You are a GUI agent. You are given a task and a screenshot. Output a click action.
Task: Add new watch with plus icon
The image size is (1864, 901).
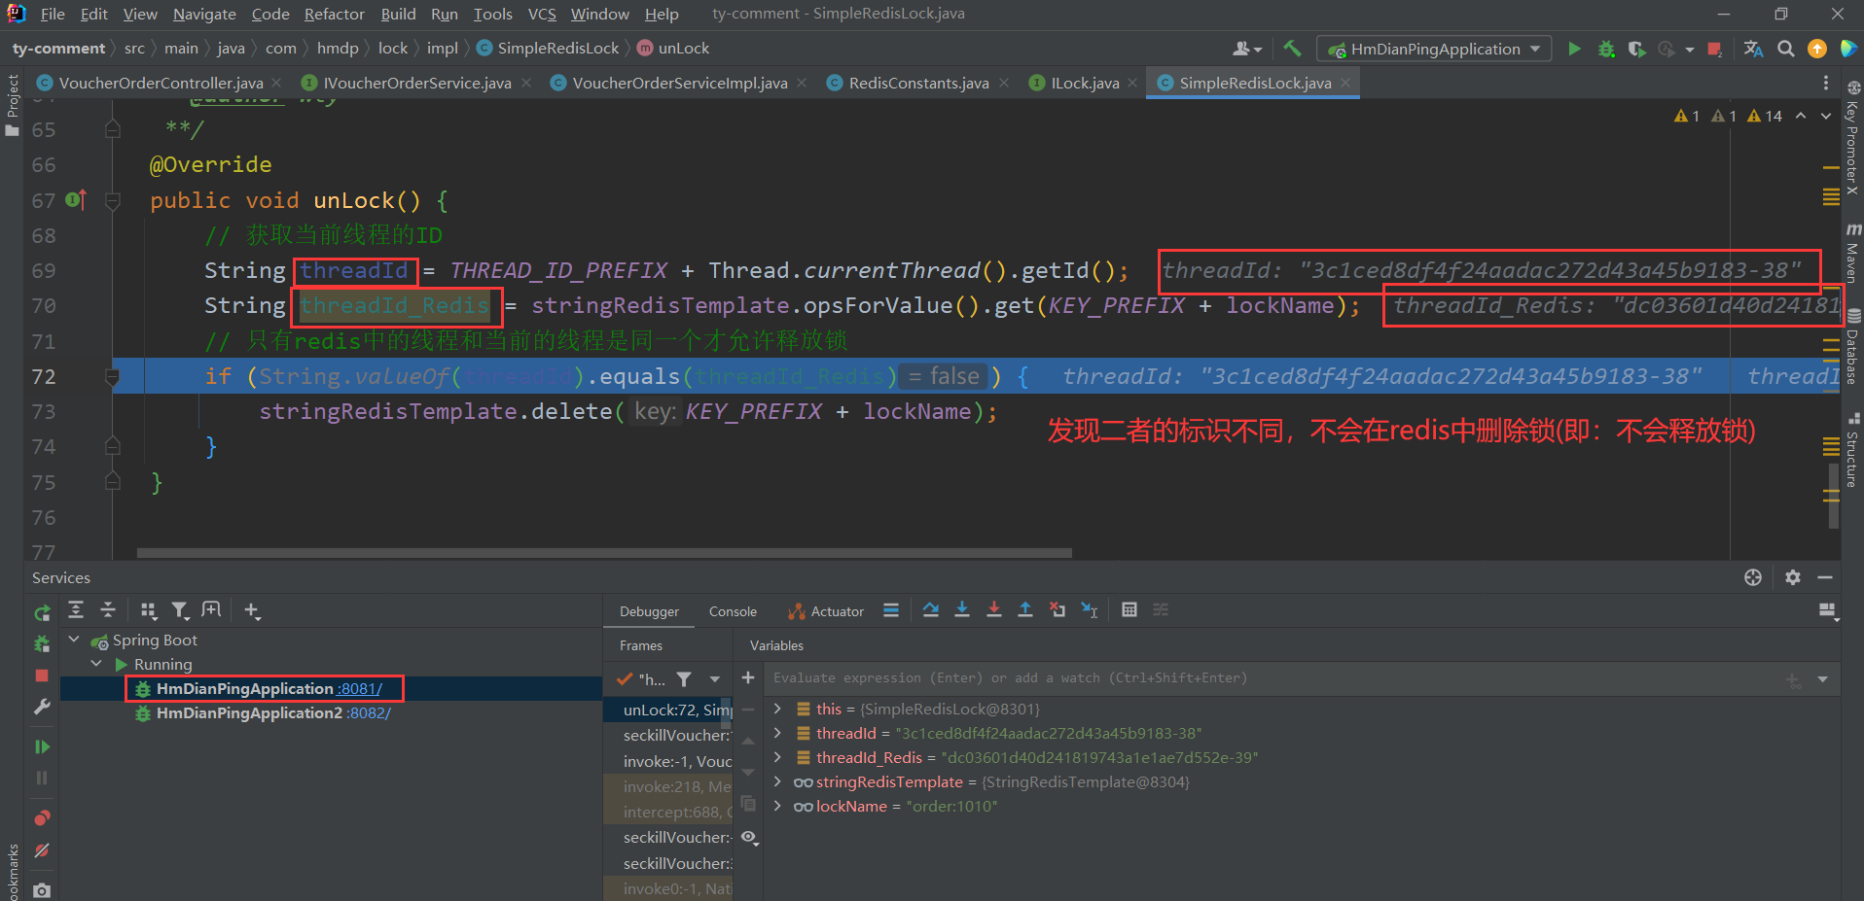pos(748,677)
